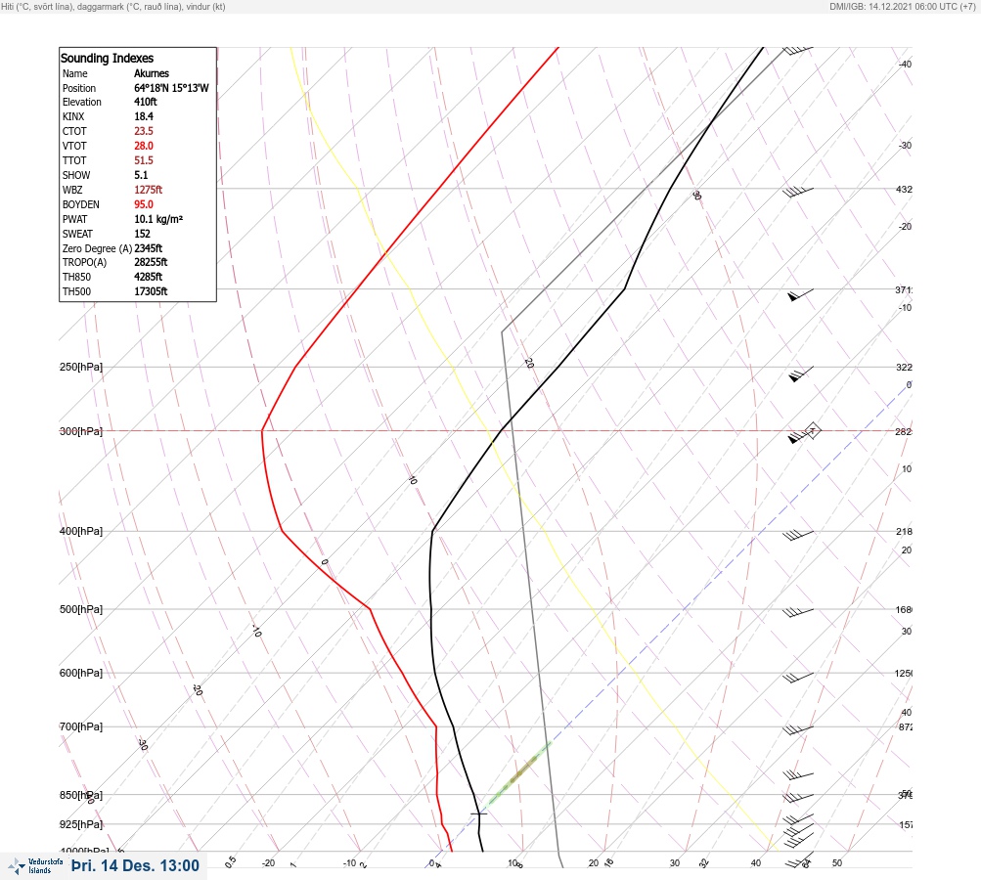Click the wind barb on the 432 level line
This screenshot has width=981, height=880.
click(x=798, y=192)
